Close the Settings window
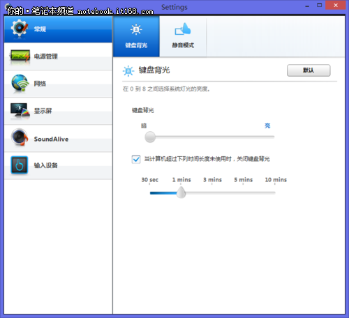 (336, 5)
